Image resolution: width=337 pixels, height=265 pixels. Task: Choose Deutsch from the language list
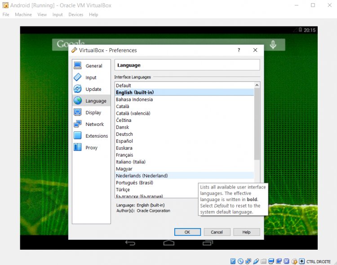(x=124, y=134)
